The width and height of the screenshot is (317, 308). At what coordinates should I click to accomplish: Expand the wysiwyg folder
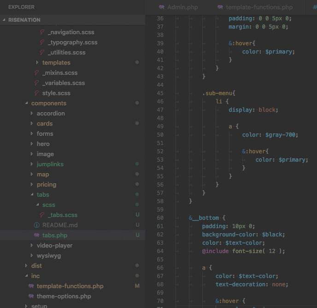point(31,255)
